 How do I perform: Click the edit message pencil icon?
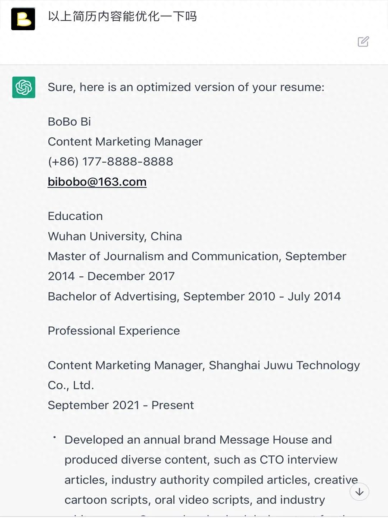pos(363,41)
